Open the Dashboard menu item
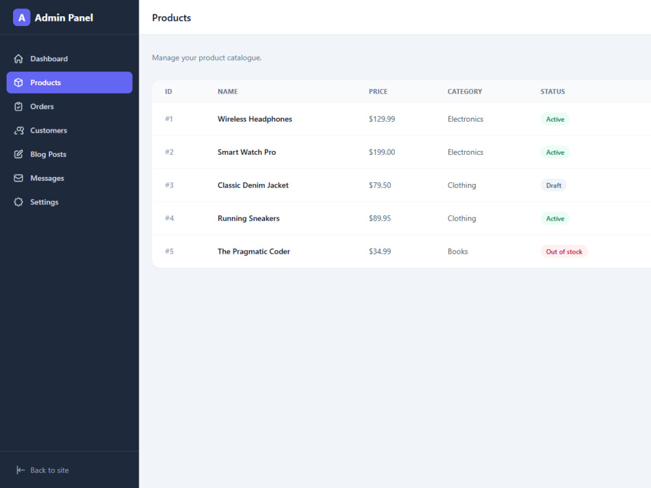Image resolution: width=651 pixels, height=488 pixels. [x=70, y=59]
